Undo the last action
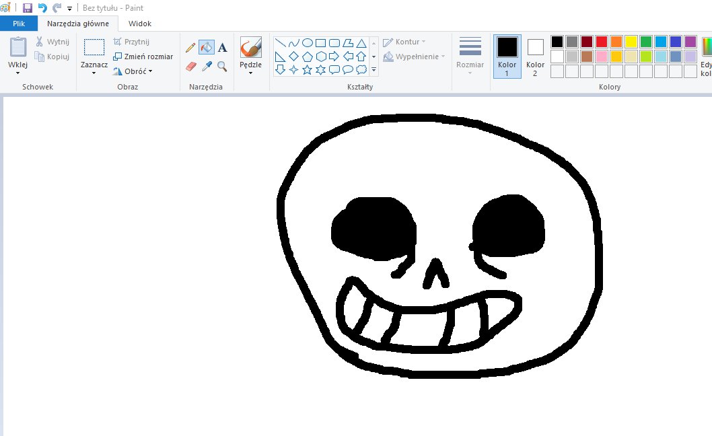Image resolution: width=712 pixels, height=436 pixels. coord(42,8)
